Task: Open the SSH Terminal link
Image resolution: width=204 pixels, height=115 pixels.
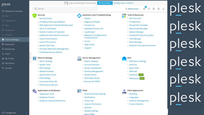Action: pyautogui.click(x=135, y=18)
